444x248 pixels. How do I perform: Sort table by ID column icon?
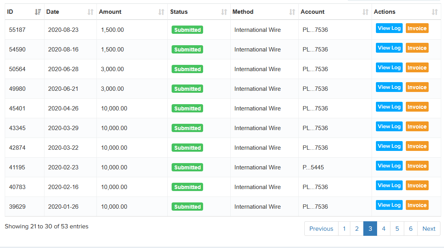(38, 12)
